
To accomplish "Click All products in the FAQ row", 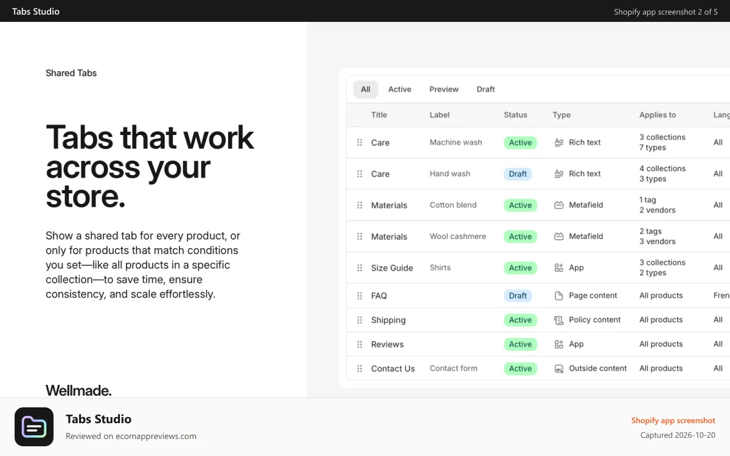I will [661, 295].
